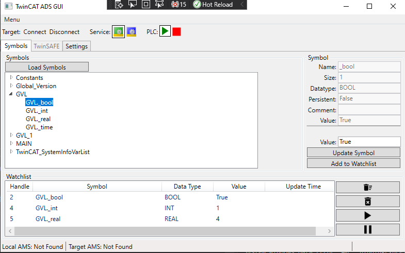Click the Size field showing 1
The height and width of the screenshot is (253, 405).
click(x=369, y=77)
